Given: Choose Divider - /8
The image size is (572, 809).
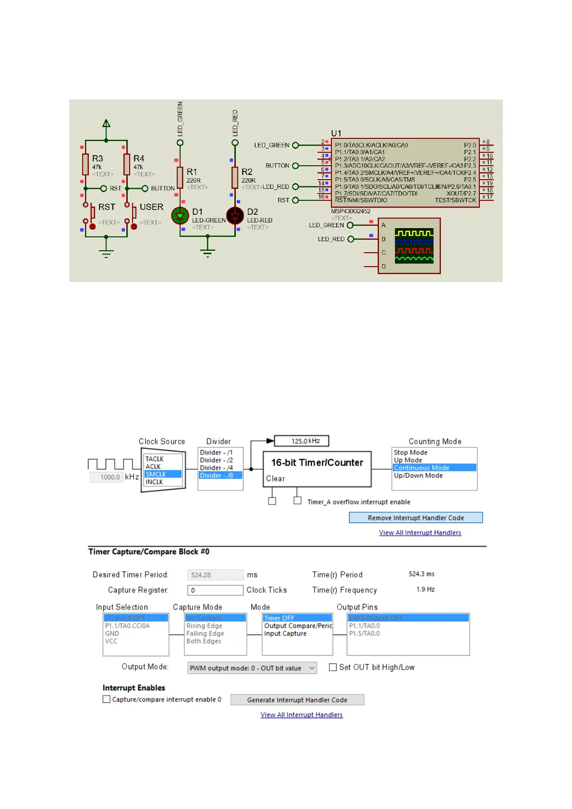Looking at the screenshot, I should (220, 476).
